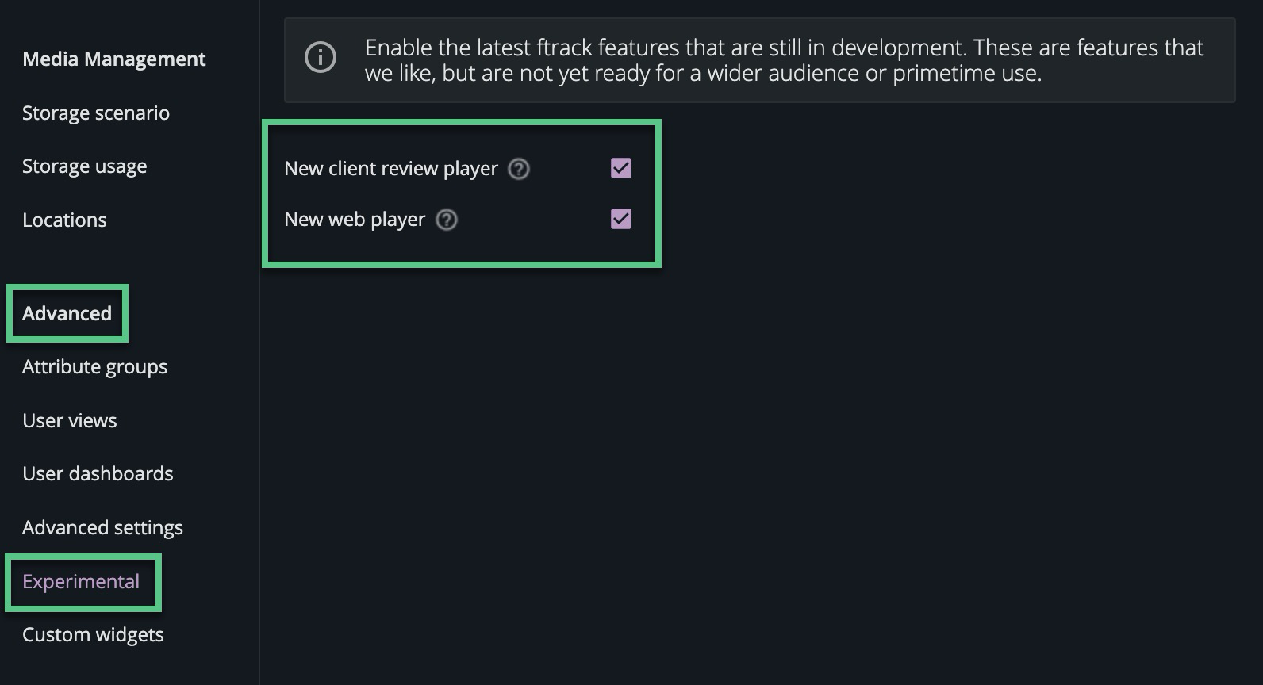
Task: Select Advanced settings in sidebar
Action: click(102, 528)
